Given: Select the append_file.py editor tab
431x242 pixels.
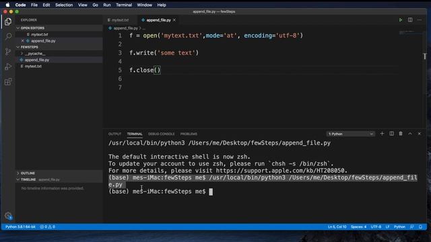Looking at the screenshot, I should pos(158,20).
